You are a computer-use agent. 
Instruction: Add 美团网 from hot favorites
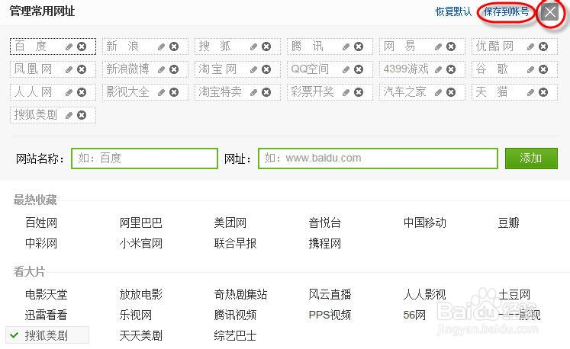click(230, 223)
